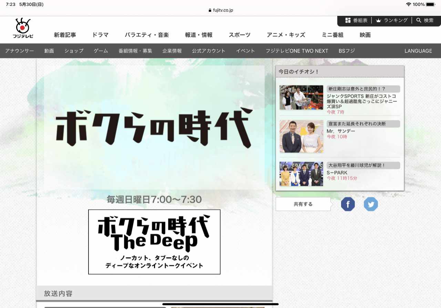Open the BSフジ link
The width and height of the screenshot is (441, 308).
[x=347, y=51]
